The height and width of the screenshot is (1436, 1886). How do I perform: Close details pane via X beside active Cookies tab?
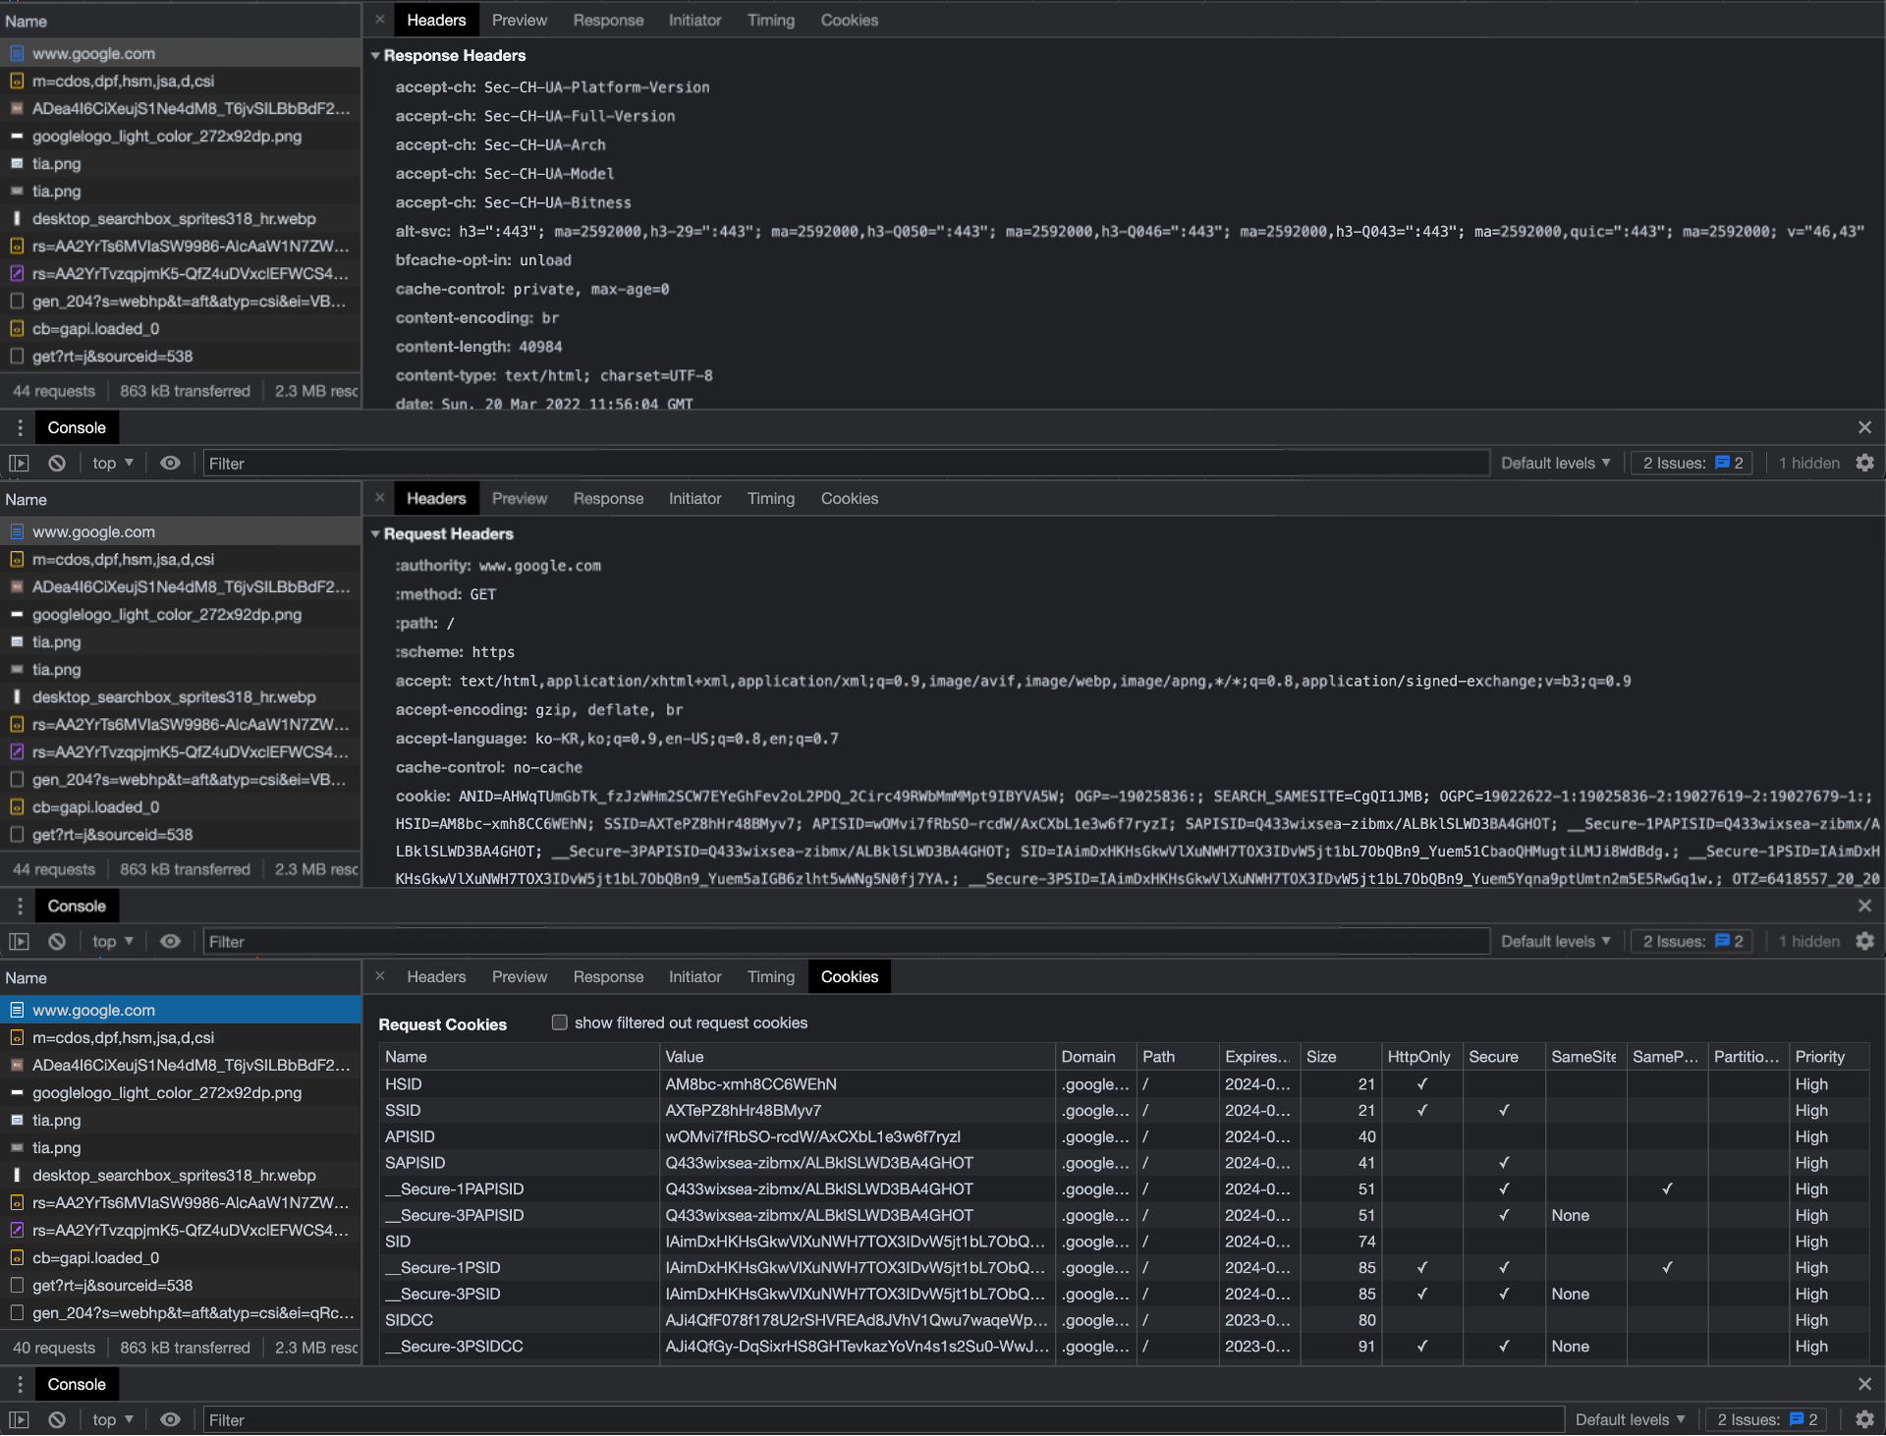coord(380,976)
